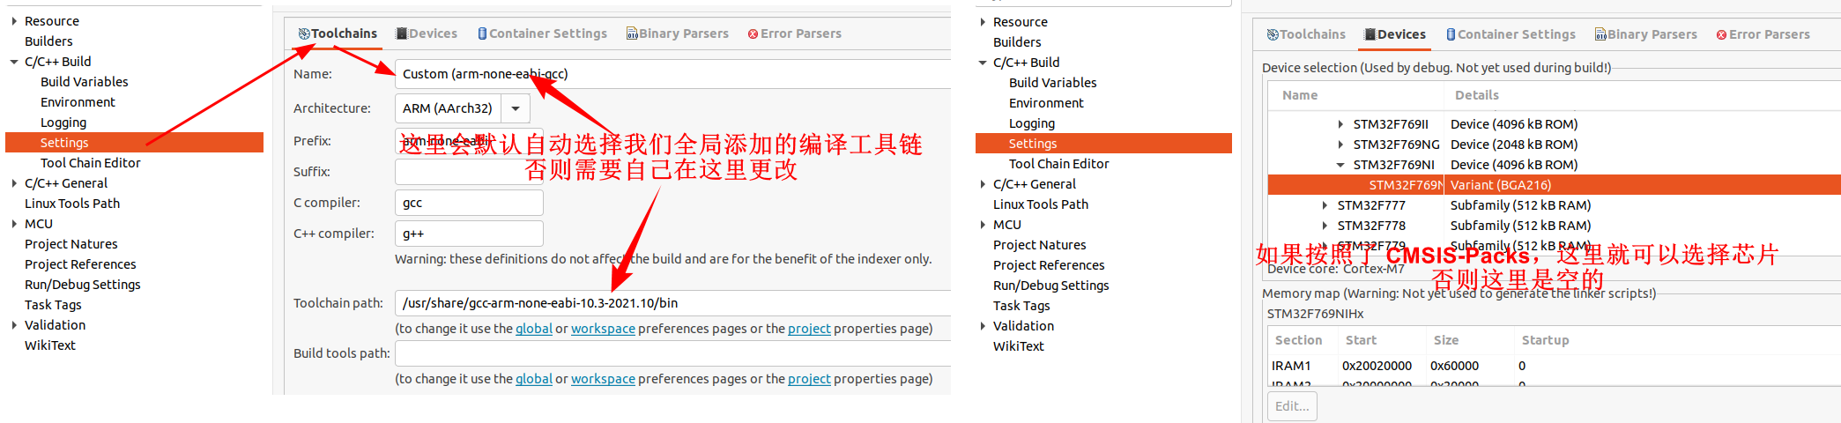Select Build Variables in left tree
This screenshot has height=423, width=1841.
coord(84,82)
